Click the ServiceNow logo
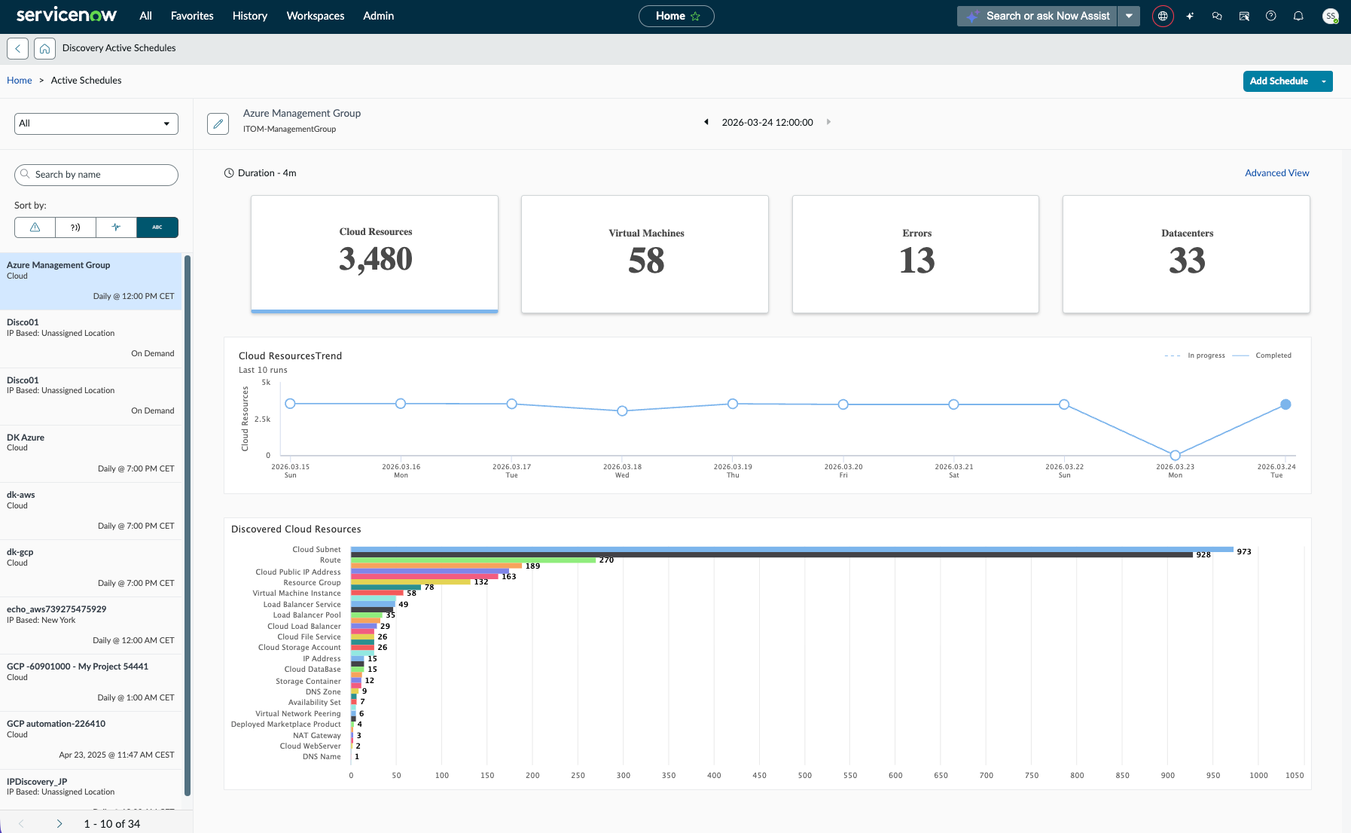This screenshot has height=833, width=1351. (66, 15)
